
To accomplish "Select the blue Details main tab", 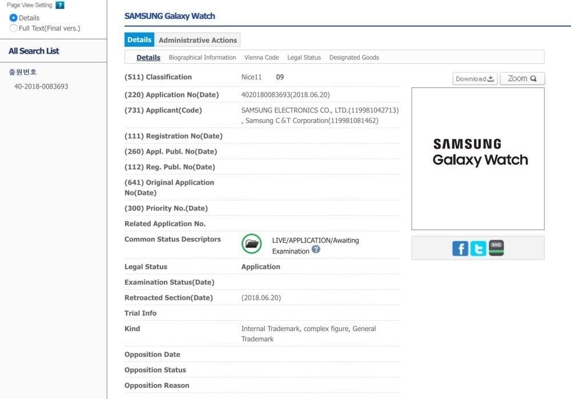I will [139, 40].
